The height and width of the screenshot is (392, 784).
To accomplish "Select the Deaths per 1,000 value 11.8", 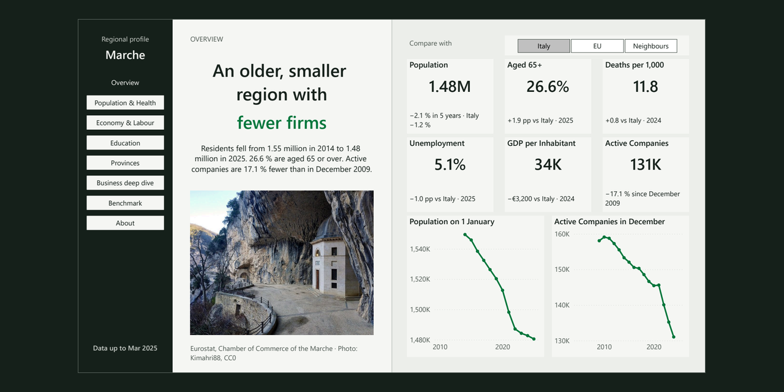I will (x=646, y=87).
